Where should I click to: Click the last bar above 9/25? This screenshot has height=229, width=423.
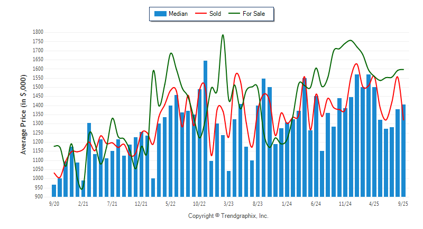pos(403,150)
